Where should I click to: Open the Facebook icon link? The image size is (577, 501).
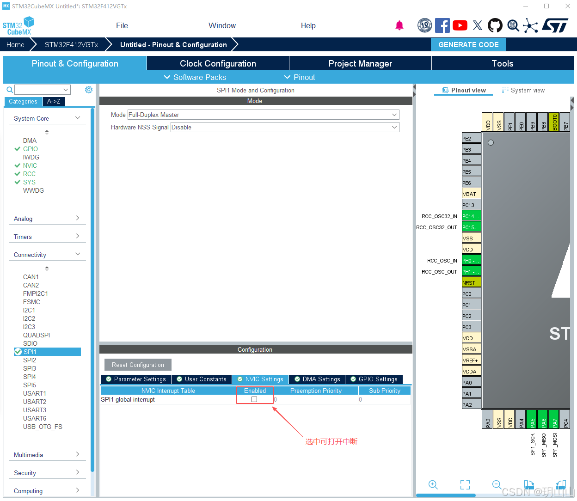click(x=442, y=25)
